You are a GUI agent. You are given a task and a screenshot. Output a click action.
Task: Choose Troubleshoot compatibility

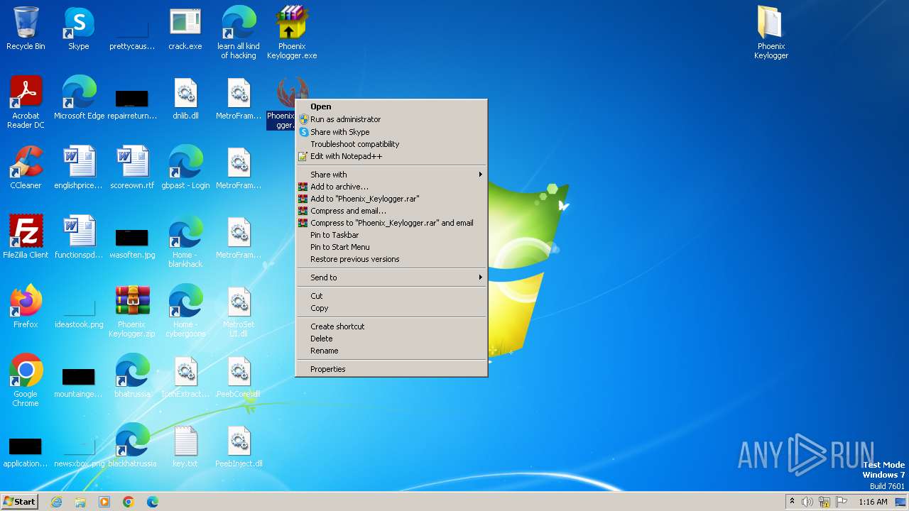point(391,144)
